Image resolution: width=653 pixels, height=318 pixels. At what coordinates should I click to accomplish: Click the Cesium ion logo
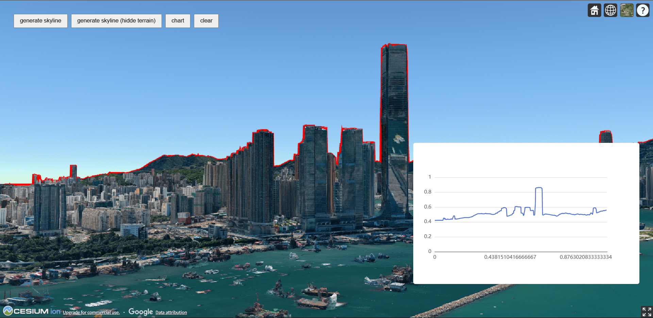click(x=31, y=311)
